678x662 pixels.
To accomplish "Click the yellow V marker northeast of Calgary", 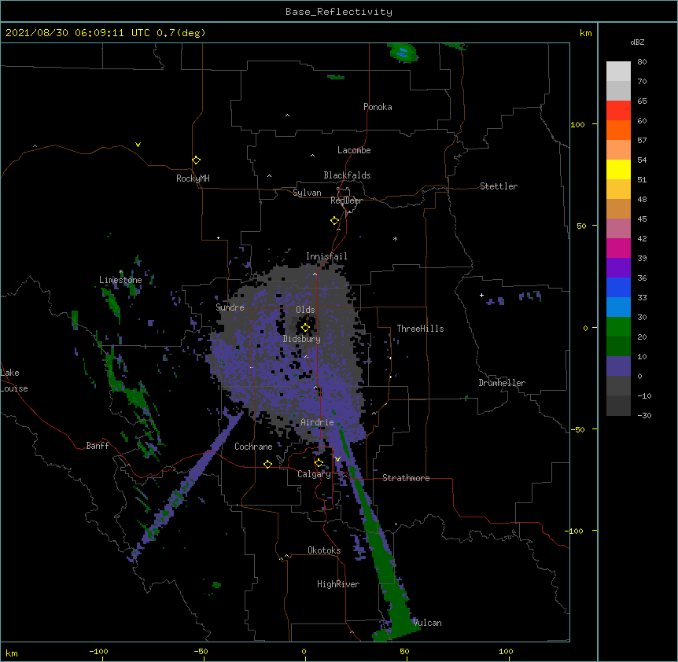I will (x=337, y=459).
